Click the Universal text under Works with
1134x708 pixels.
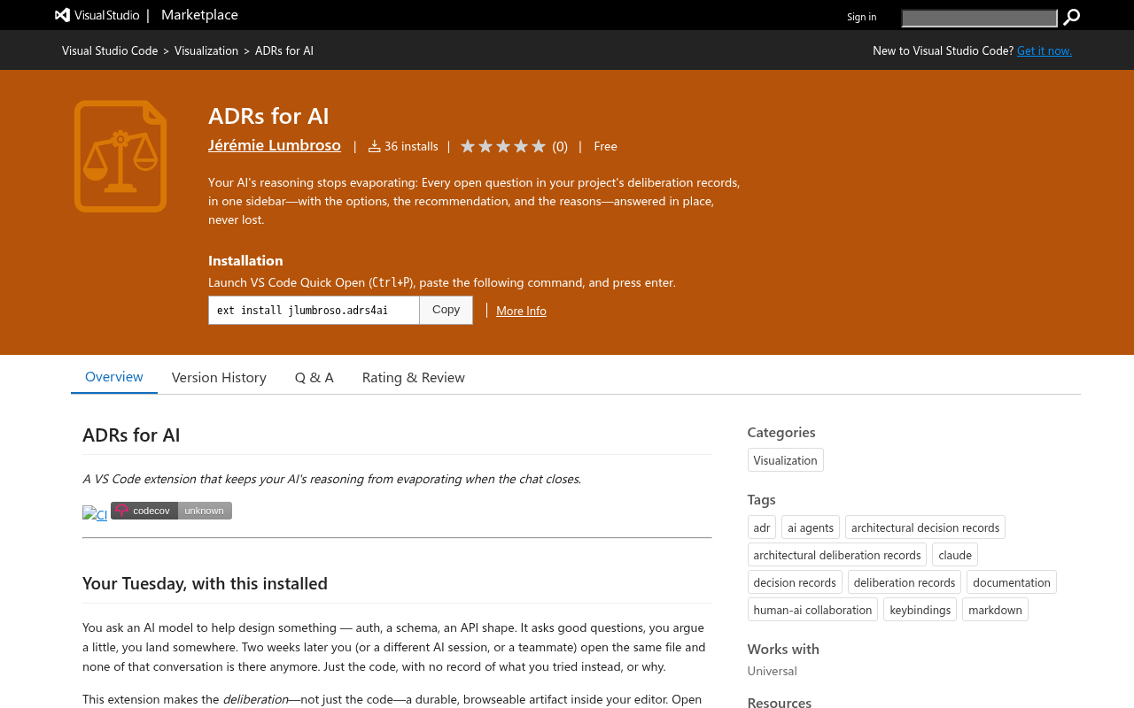(x=773, y=671)
